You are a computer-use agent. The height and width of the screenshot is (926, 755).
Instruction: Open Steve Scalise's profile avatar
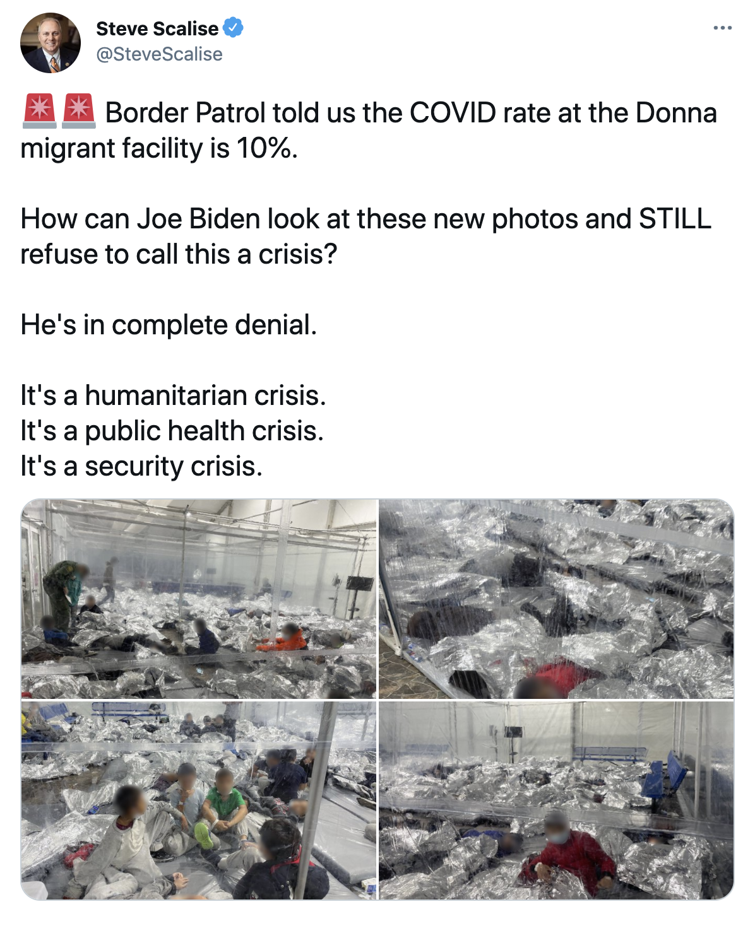pyautogui.click(x=51, y=42)
